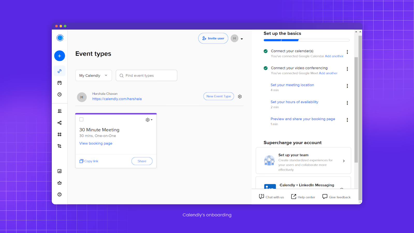Open the Integrations apps grid icon

[60, 134]
